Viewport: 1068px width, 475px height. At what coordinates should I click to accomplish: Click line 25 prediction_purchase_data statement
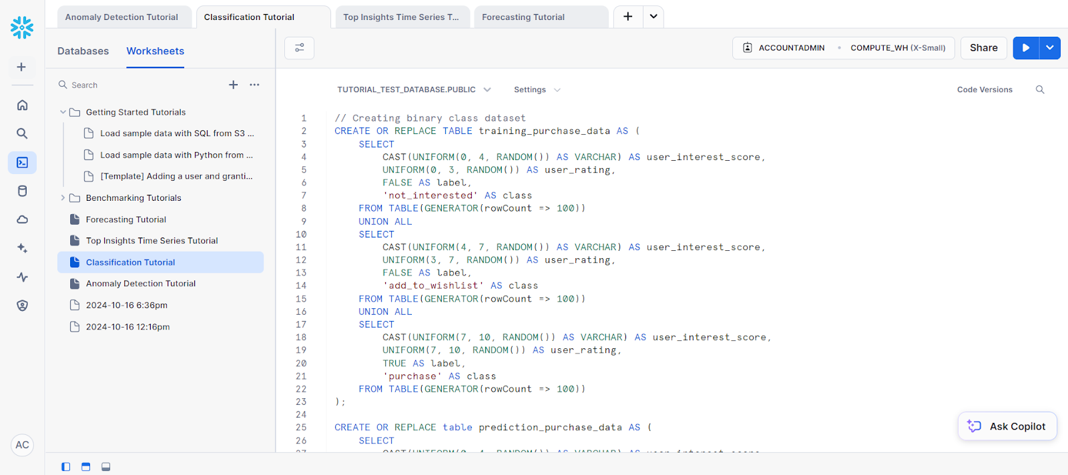pyautogui.click(x=493, y=428)
